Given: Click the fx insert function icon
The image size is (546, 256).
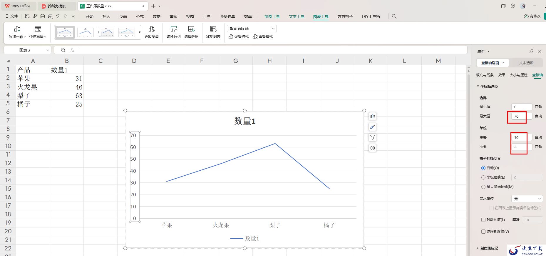Looking at the screenshot, I should point(72,50).
